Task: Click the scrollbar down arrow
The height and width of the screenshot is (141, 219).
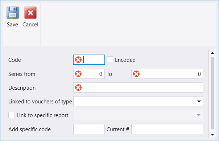Action: pyautogui.click(x=212, y=134)
